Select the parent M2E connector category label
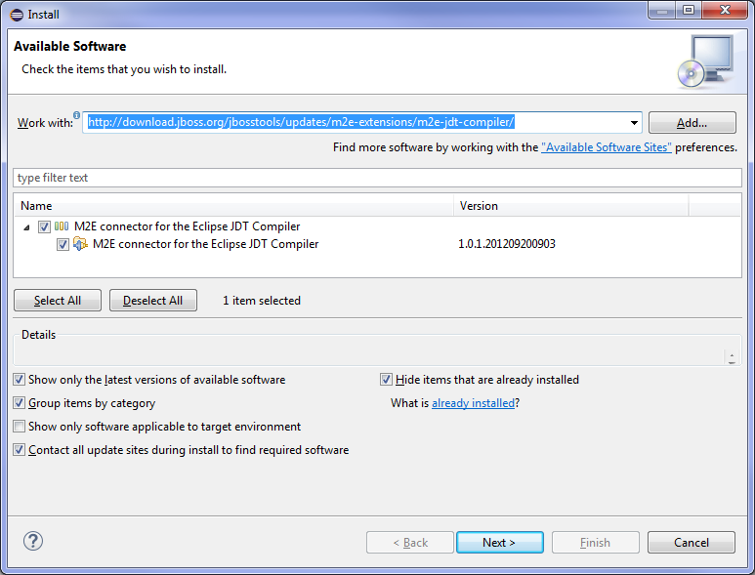The height and width of the screenshot is (575, 755). point(187,226)
